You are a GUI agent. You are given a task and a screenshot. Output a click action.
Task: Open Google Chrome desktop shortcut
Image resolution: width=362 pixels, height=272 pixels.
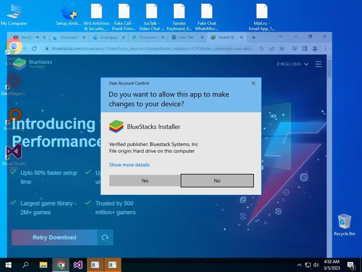(x=14, y=52)
